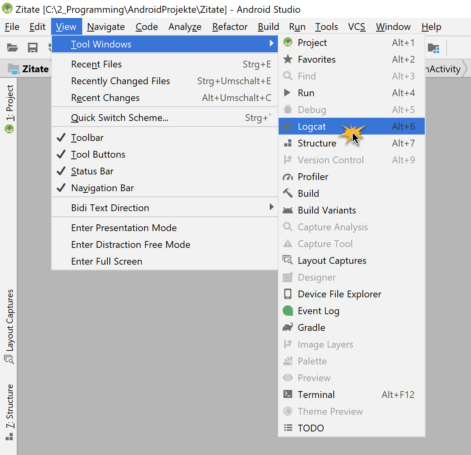The height and width of the screenshot is (455, 471).
Task: Click the Zitate folder icon in navigation bar
Action: pos(14,69)
